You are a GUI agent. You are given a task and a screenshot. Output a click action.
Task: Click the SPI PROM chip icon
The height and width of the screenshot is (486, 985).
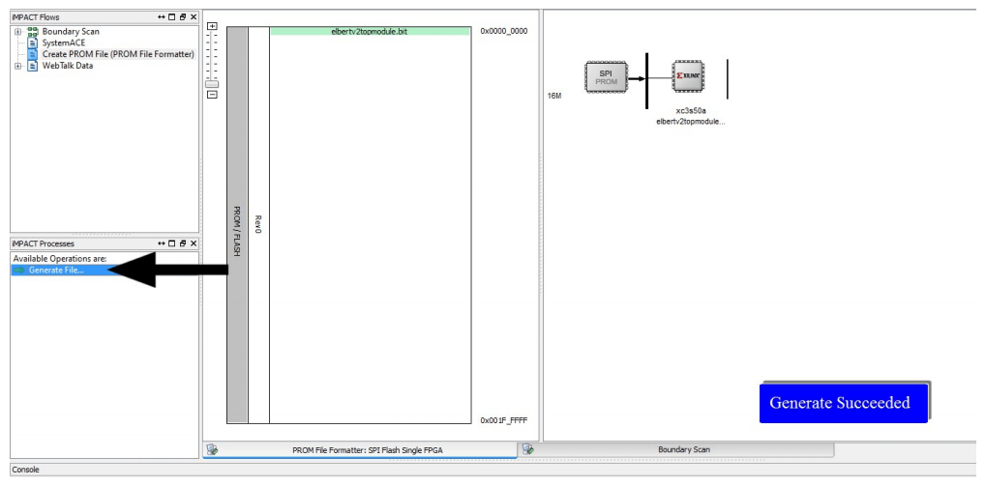606,76
